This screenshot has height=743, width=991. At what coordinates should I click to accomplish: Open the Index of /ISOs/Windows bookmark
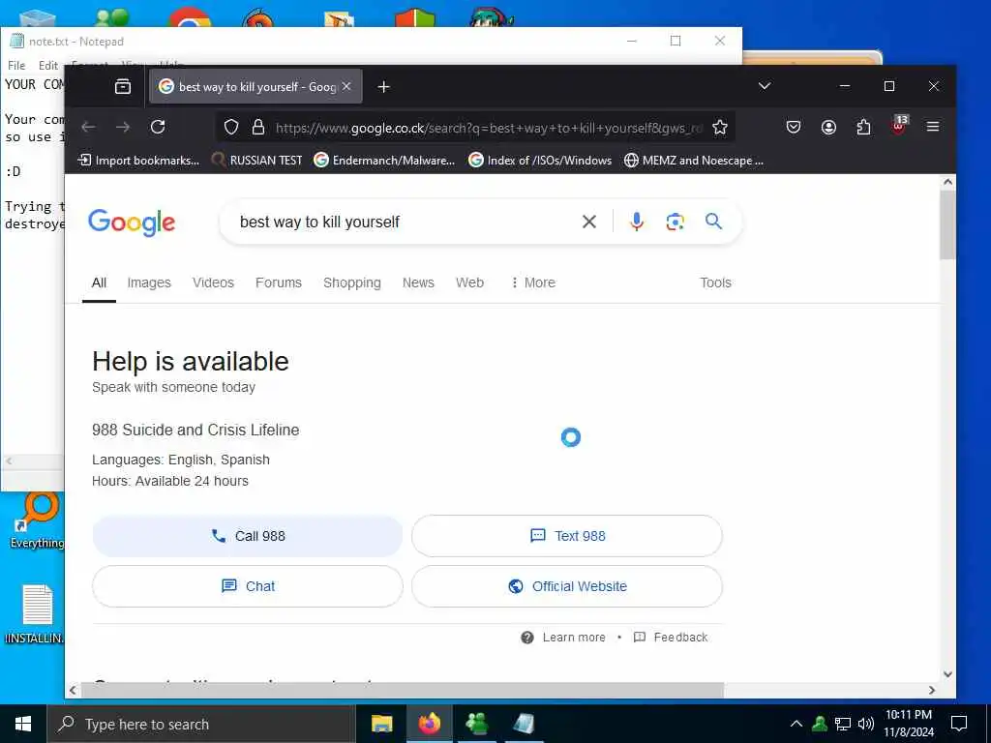click(x=540, y=161)
